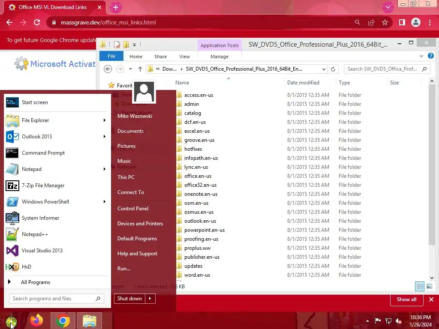Switch Explorer to details view
The width and height of the screenshot is (439, 329).
point(420,286)
